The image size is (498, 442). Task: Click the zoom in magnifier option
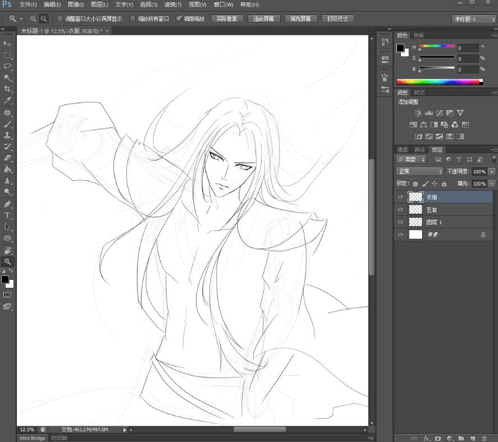coord(33,19)
